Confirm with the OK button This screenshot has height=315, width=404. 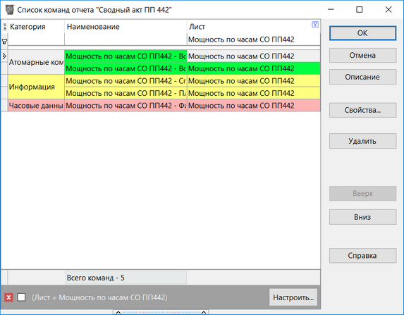[x=362, y=33]
